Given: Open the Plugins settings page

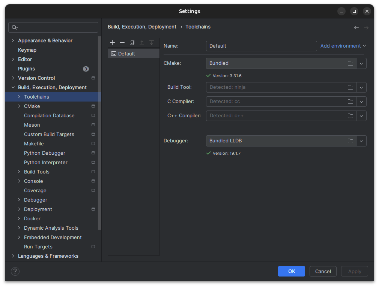Looking at the screenshot, I should point(26,69).
